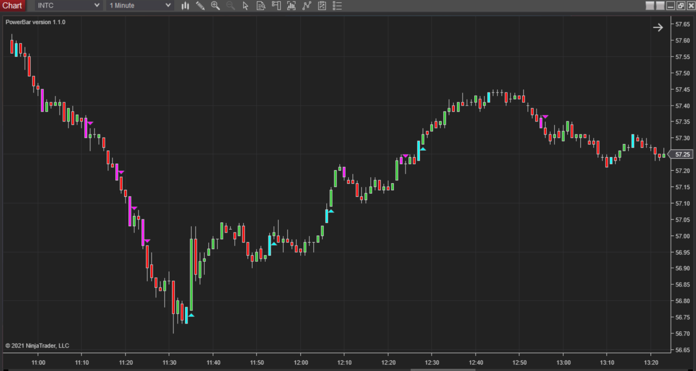Open the drawing tools pencil icon
696x371 pixels.
[200, 6]
